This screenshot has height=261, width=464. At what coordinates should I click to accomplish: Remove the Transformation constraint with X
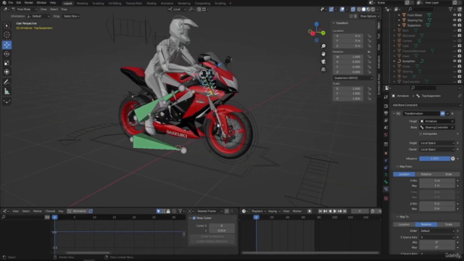point(452,114)
